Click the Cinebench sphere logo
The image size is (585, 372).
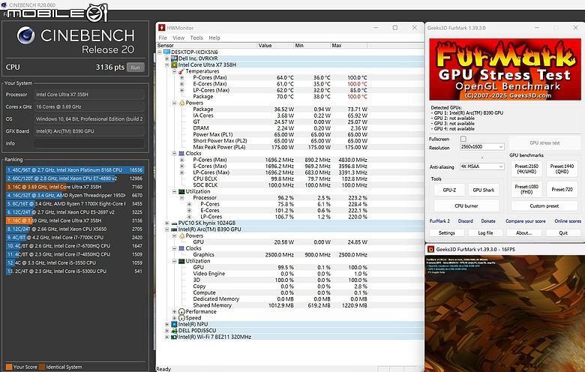(x=25, y=35)
